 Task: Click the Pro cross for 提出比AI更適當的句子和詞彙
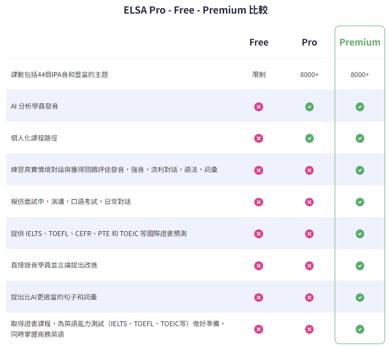click(309, 298)
